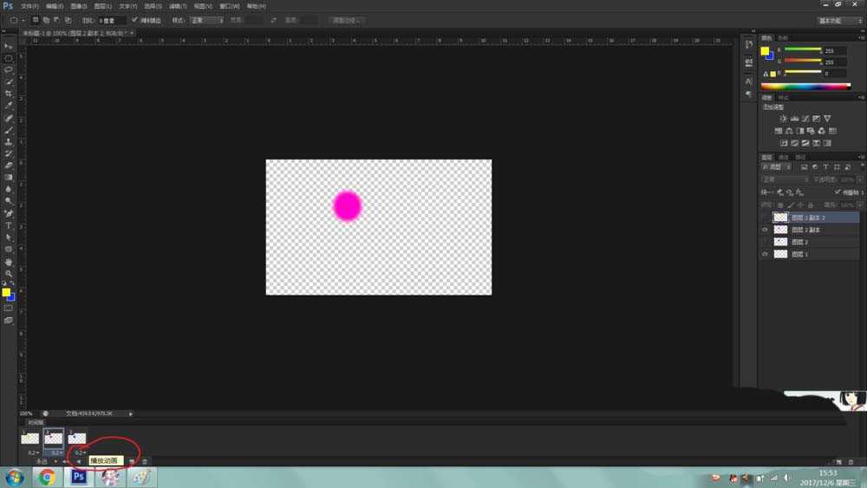Select animation frame 3 thumbnail
This screenshot has width=867, height=488.
point(77,439)
